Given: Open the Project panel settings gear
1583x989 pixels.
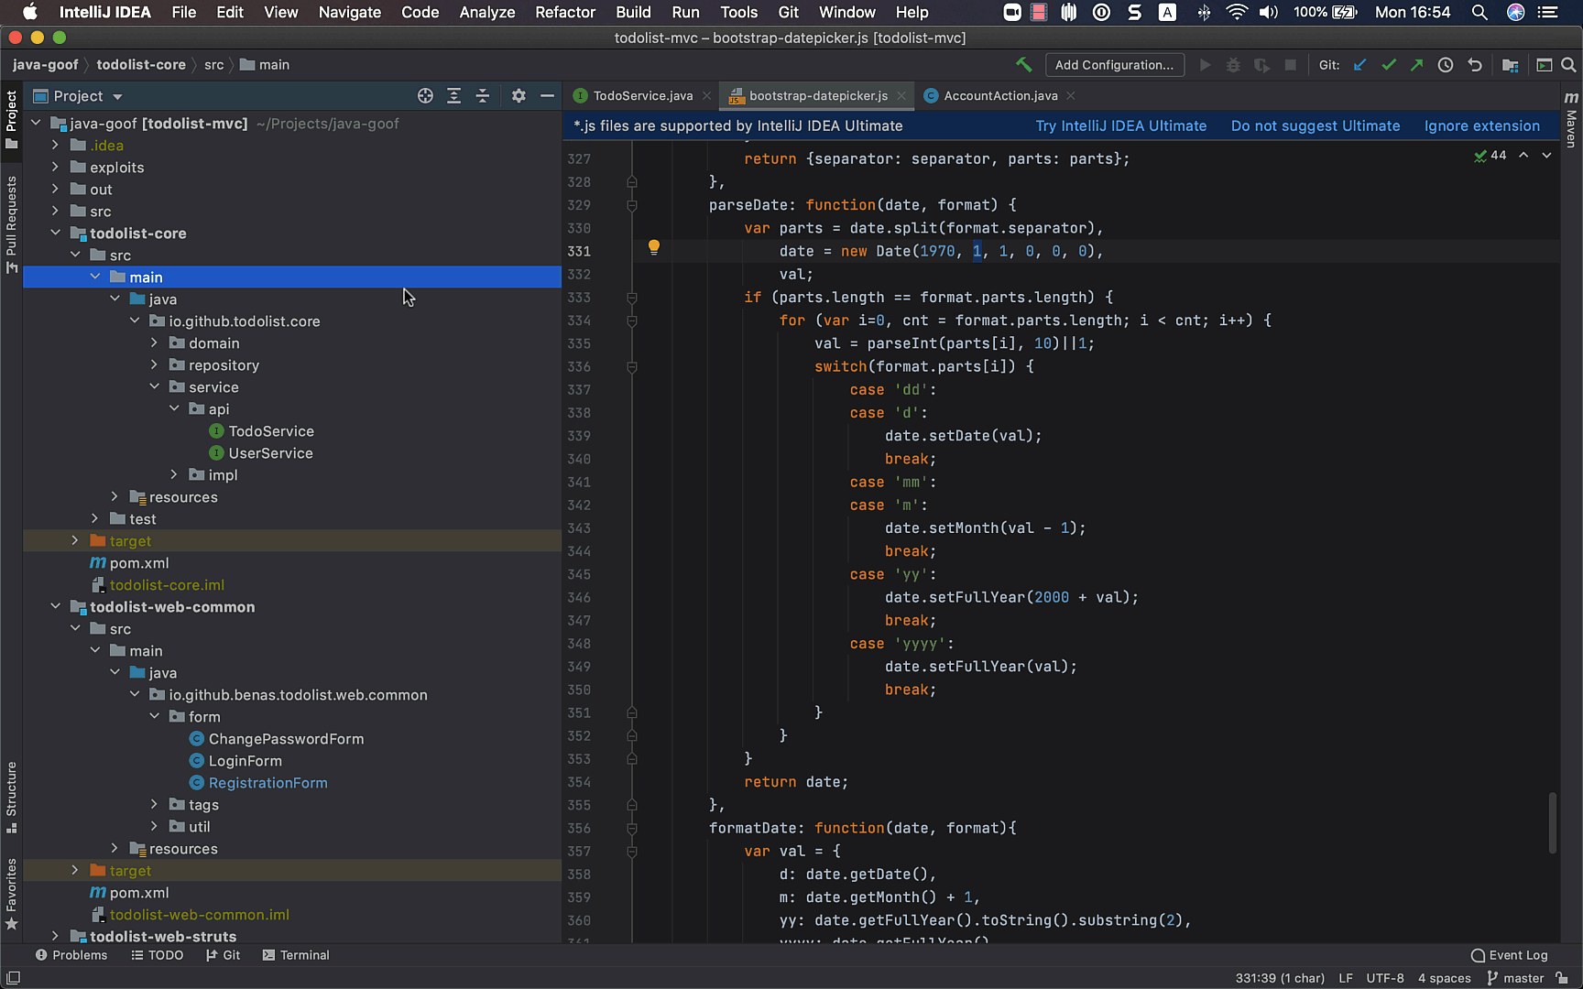Looking at the screenshot, I should [x=519, y=96].
